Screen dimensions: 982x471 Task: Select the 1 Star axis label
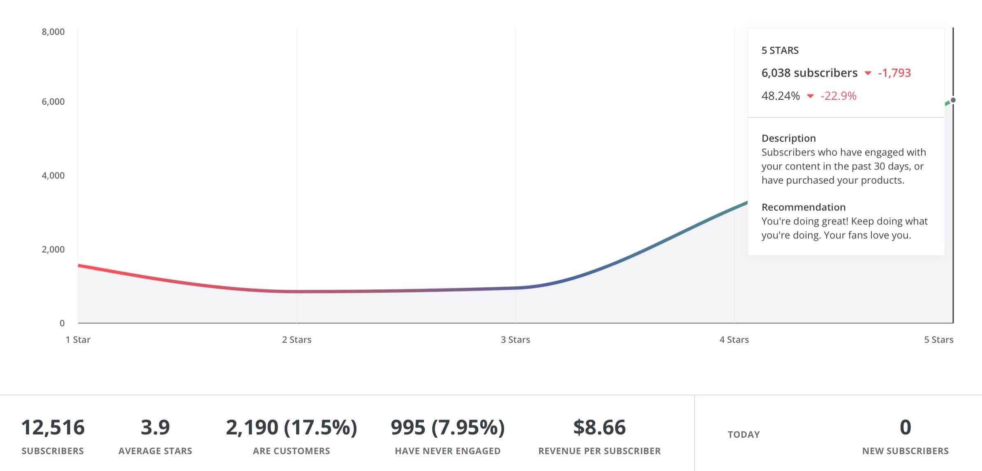(78, 339)
